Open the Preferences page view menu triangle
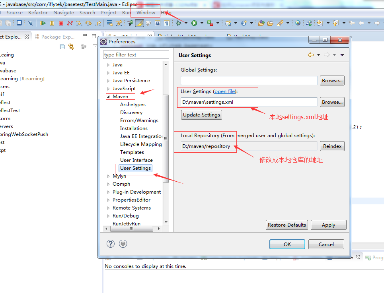This screenshot has height=293, width=384. click(342, 55)
